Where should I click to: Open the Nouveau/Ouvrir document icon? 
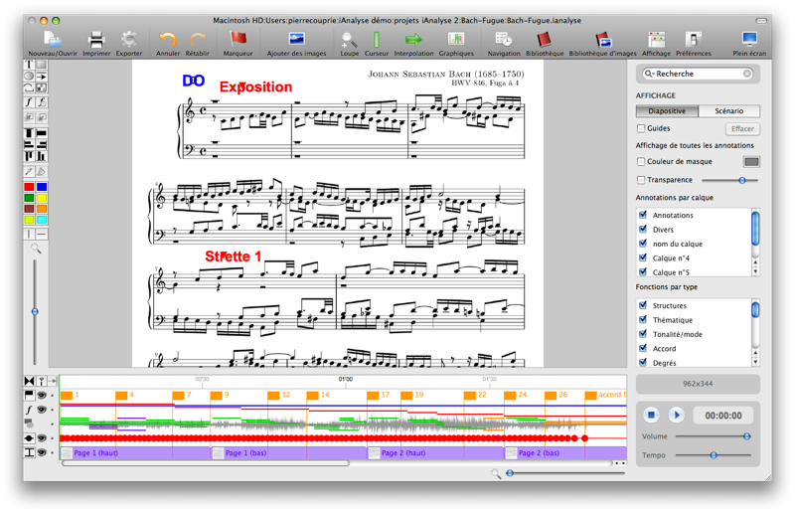tap(53, 40)
